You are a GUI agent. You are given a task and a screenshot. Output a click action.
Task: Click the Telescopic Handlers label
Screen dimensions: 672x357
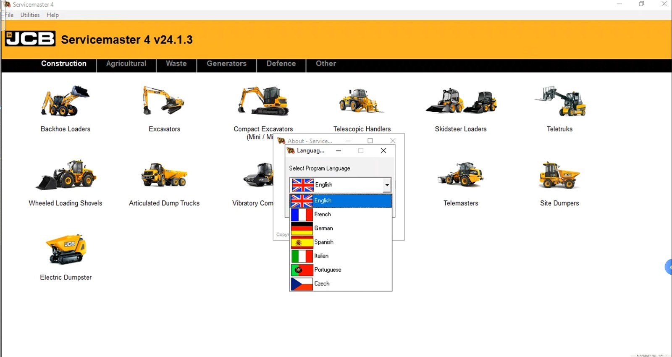(x=362, y=129)
